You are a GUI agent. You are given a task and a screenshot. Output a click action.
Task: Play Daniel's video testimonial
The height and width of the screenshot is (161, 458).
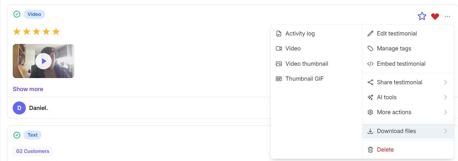[x=43, y=61]
